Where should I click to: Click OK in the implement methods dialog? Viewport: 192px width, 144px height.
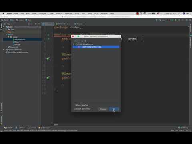pos(114,109)
